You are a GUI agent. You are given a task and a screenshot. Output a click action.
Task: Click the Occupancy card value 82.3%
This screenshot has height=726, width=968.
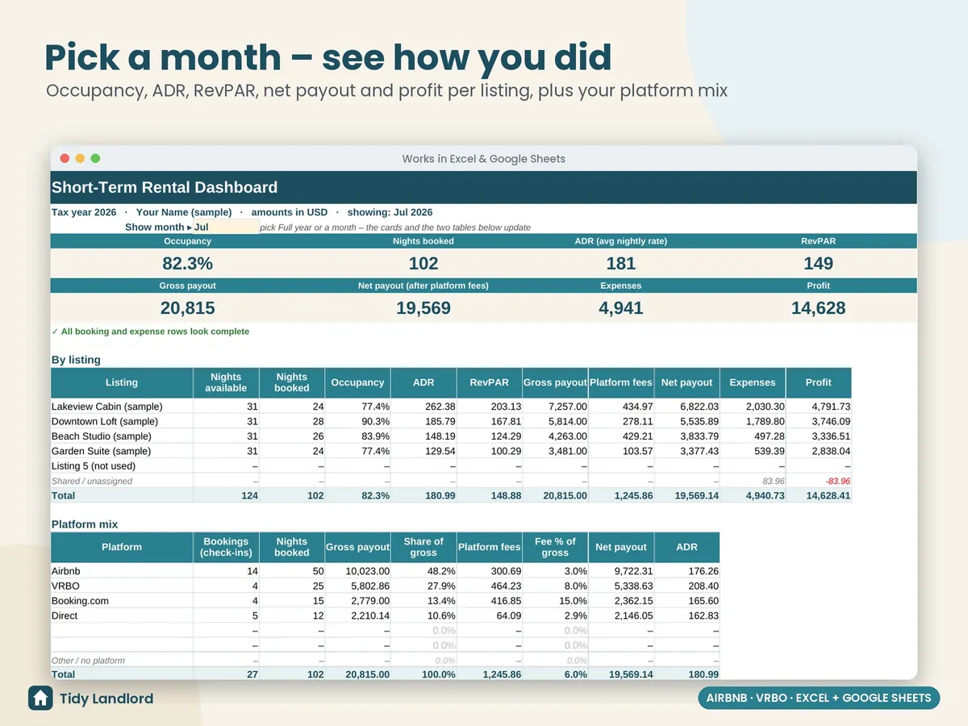pyautogui.click(x=188, y=263)
